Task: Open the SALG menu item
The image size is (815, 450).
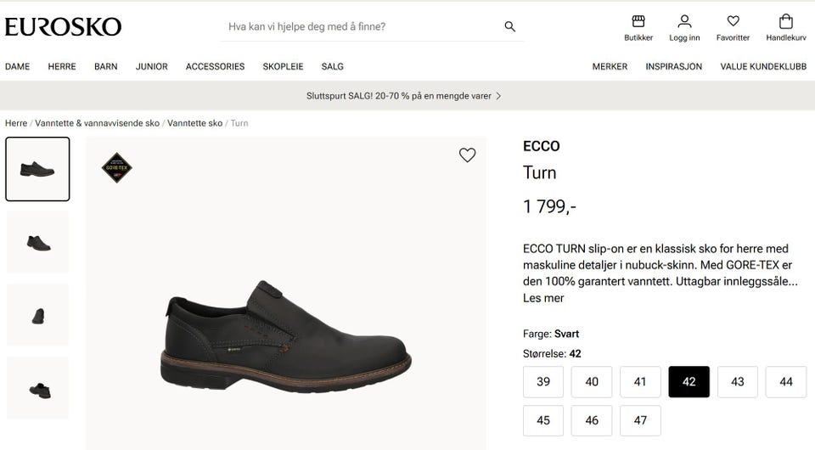Action: [x=332, y=66]
